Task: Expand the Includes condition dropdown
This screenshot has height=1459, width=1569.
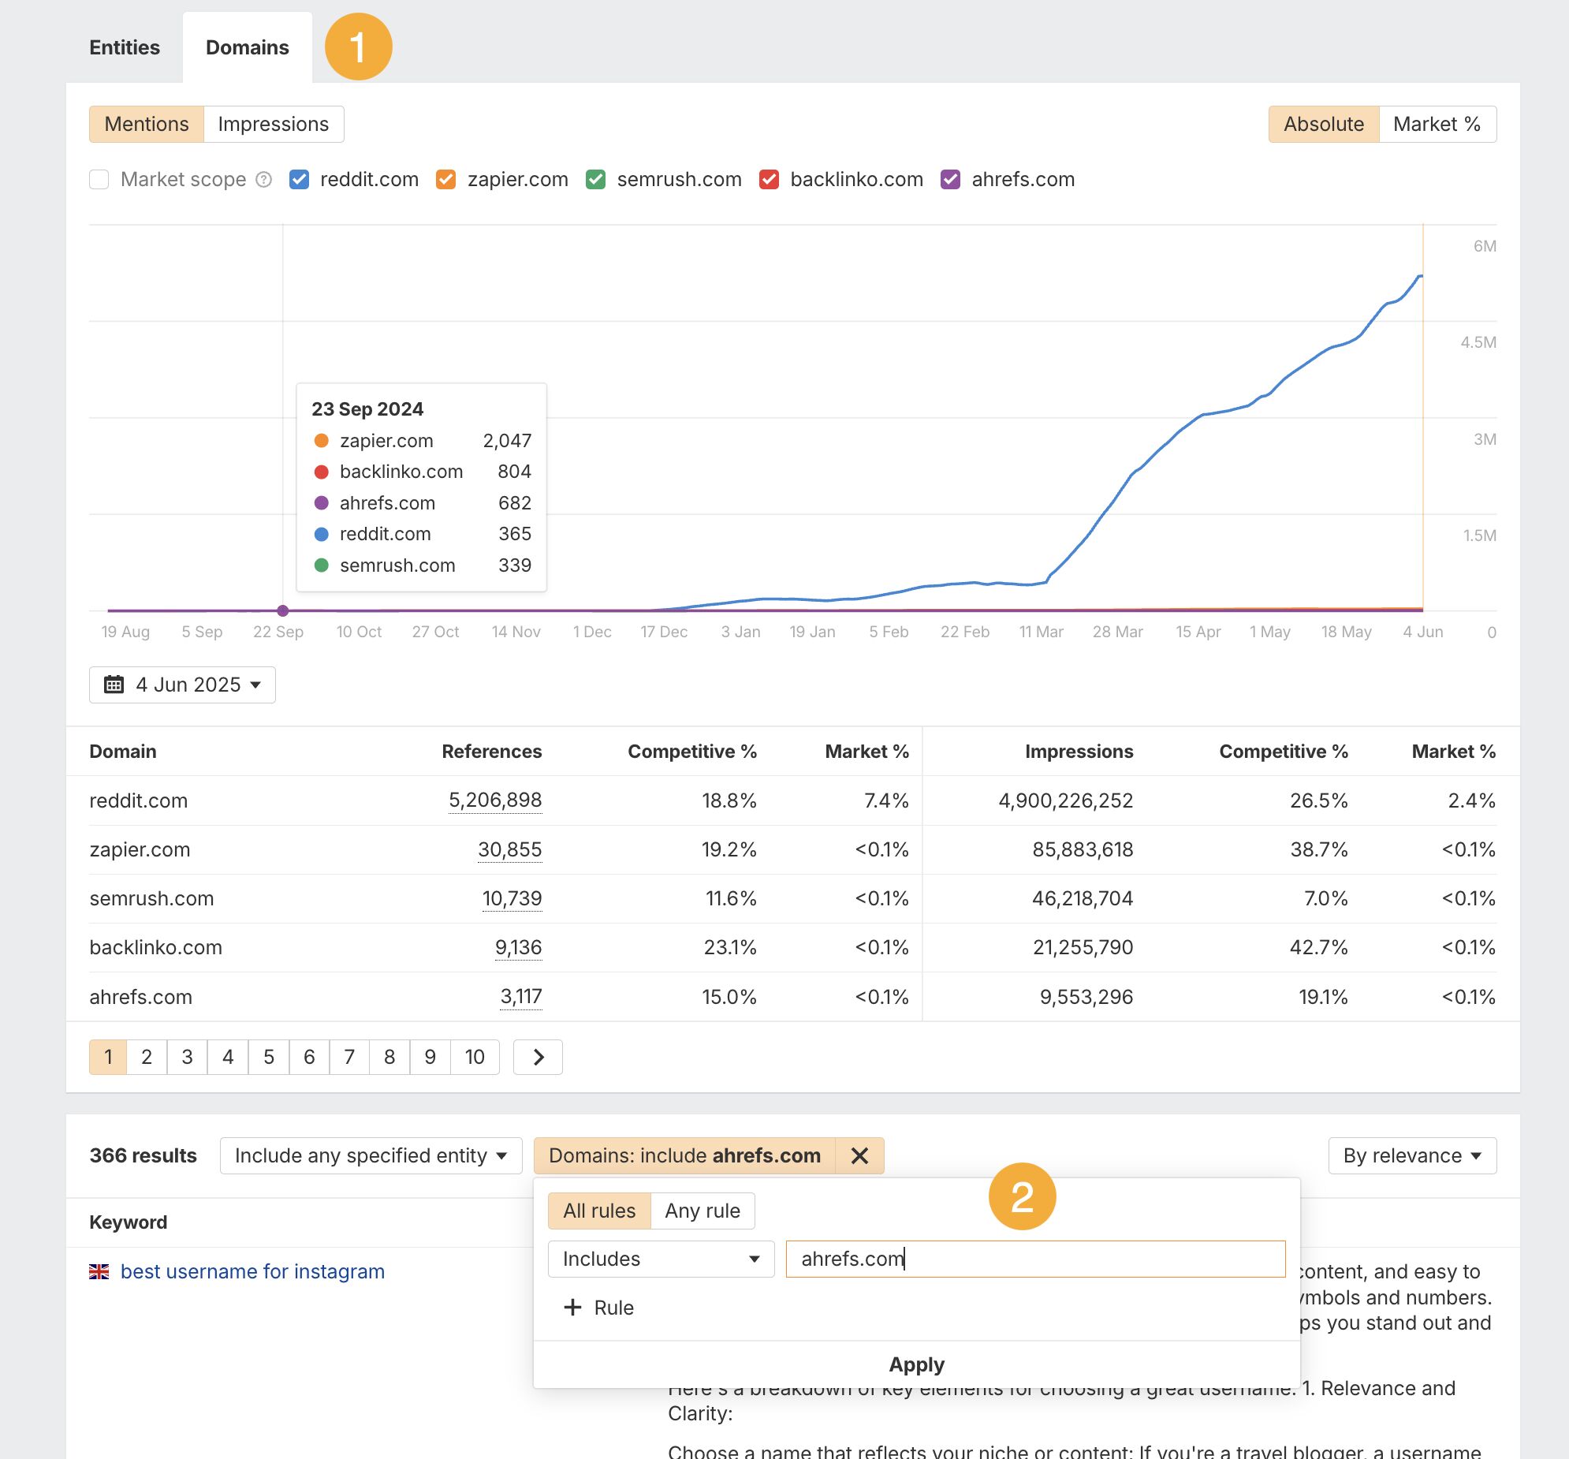Action: (x=660, y=1259)
